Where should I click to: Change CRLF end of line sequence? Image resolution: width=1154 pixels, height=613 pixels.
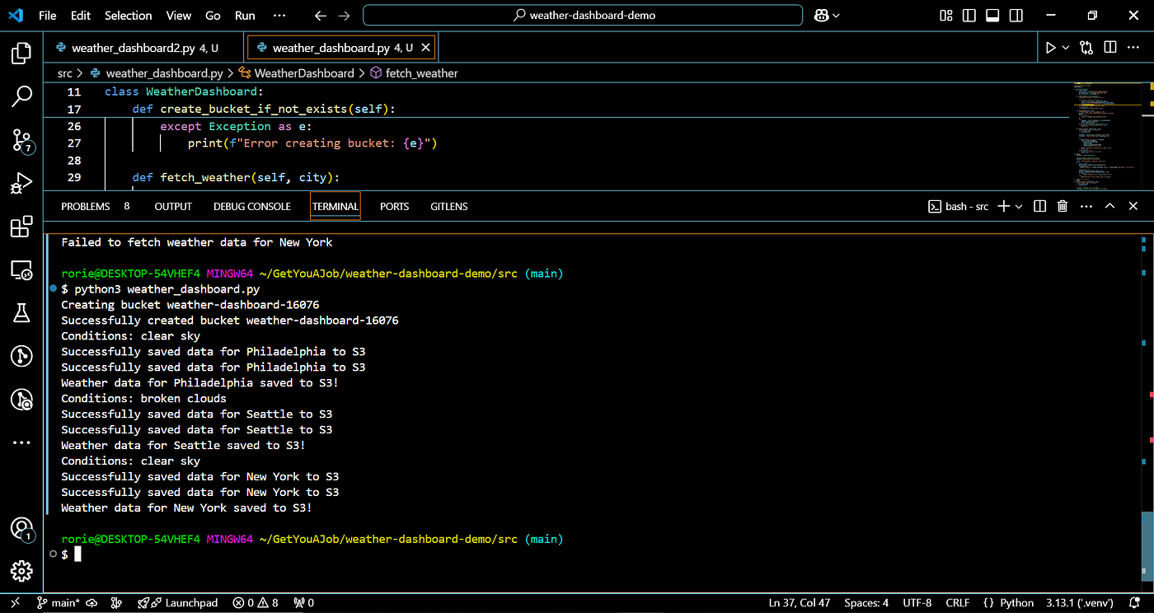(x=957, y=603)
